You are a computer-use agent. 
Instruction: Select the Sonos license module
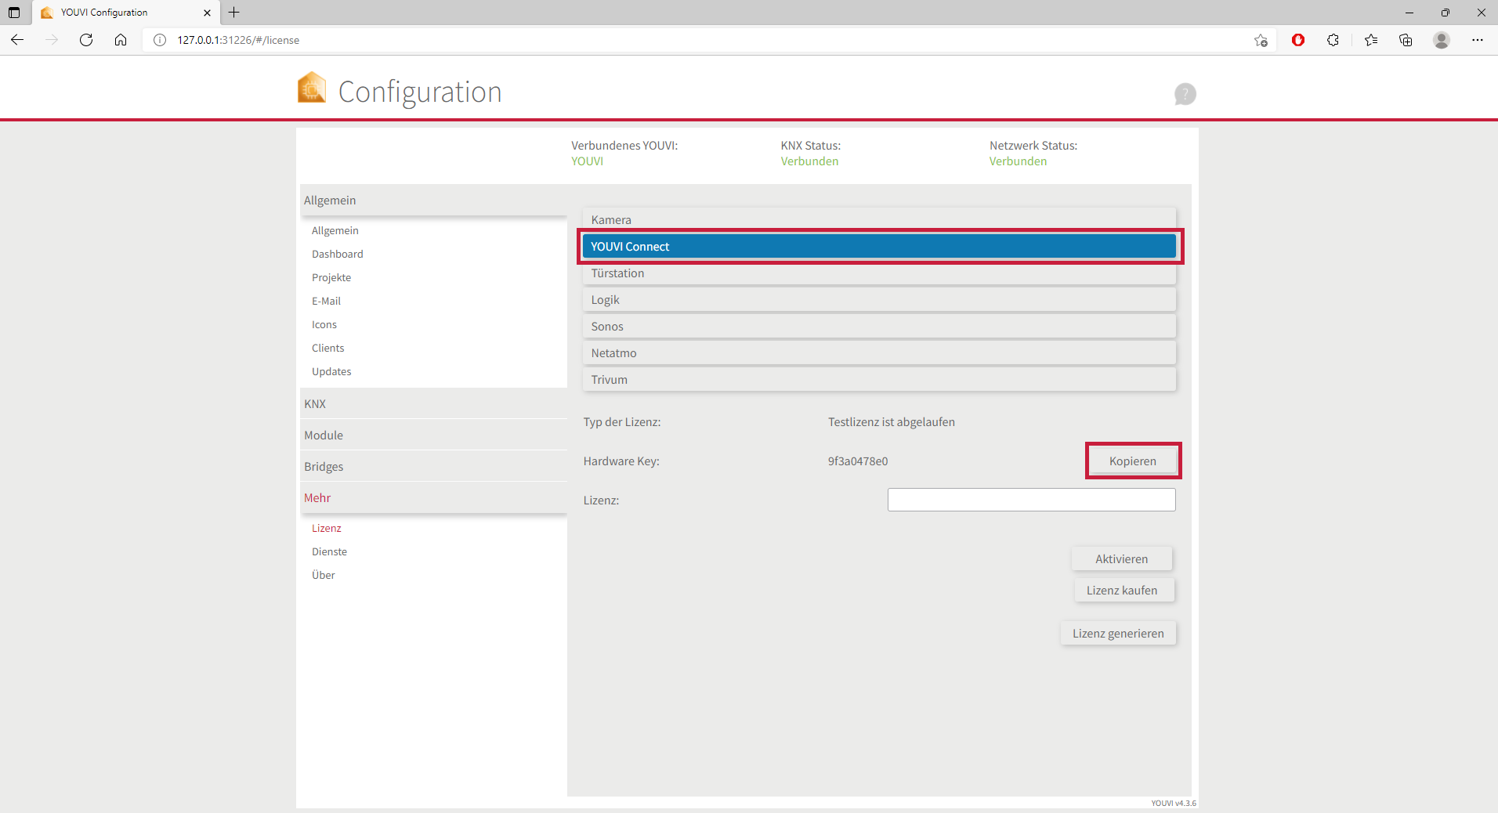point(879,326)
